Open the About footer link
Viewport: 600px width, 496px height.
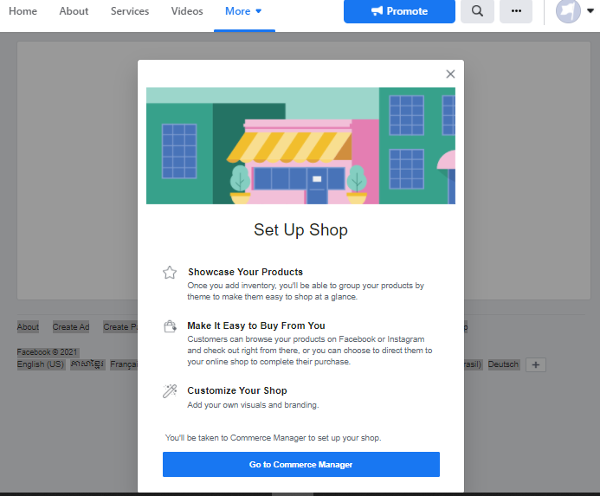click(x=28, y=327)
